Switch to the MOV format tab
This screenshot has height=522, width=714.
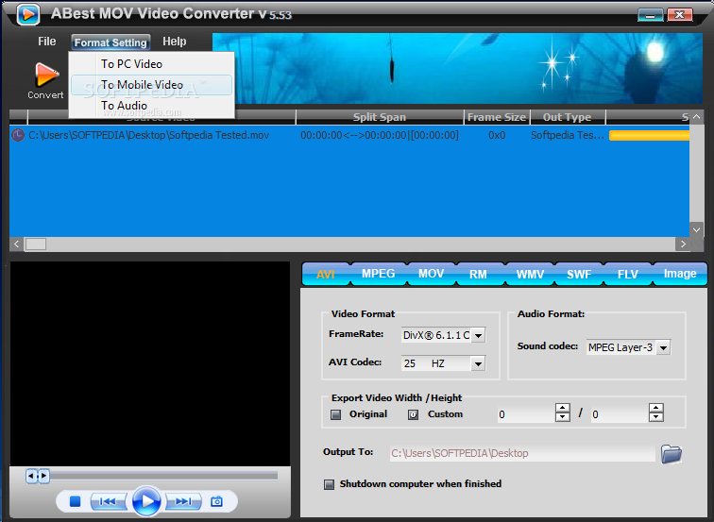(431, 274)
